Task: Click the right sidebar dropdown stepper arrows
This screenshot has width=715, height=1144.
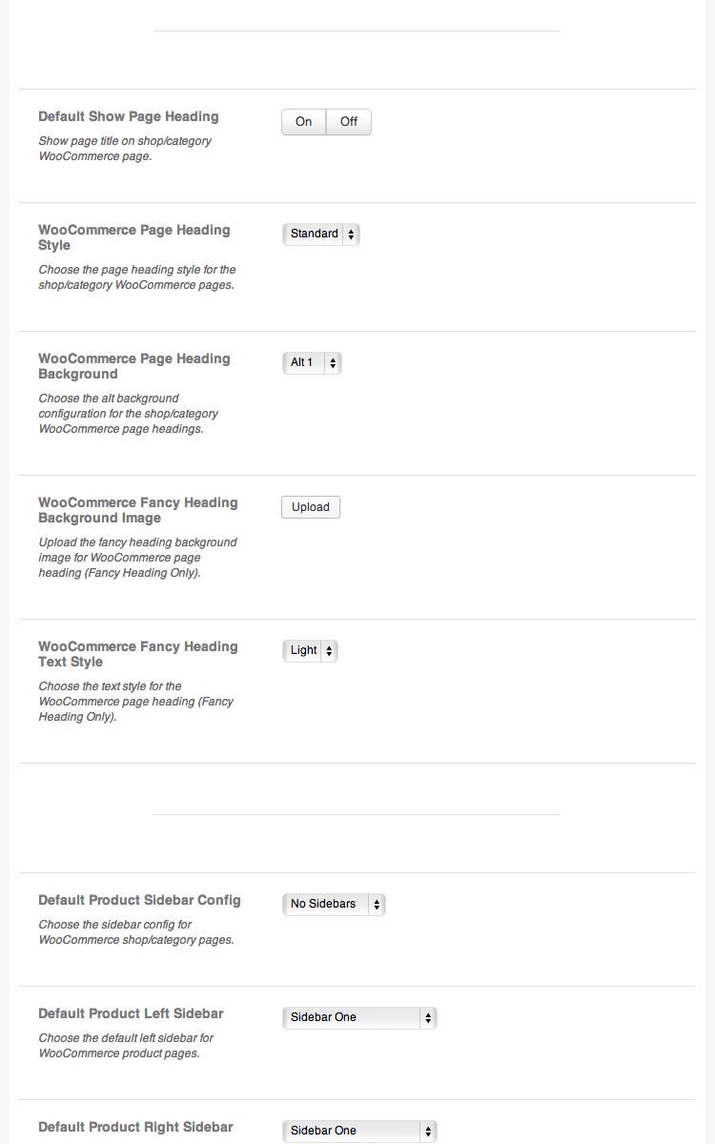Action: pos(428,1131)
